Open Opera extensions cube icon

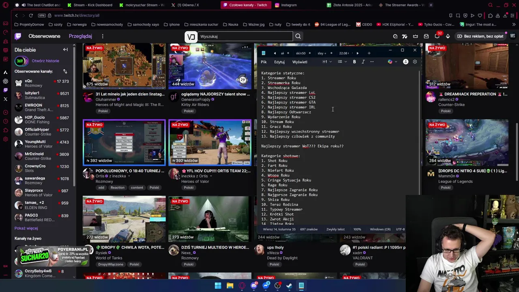(x=490, y=15)
